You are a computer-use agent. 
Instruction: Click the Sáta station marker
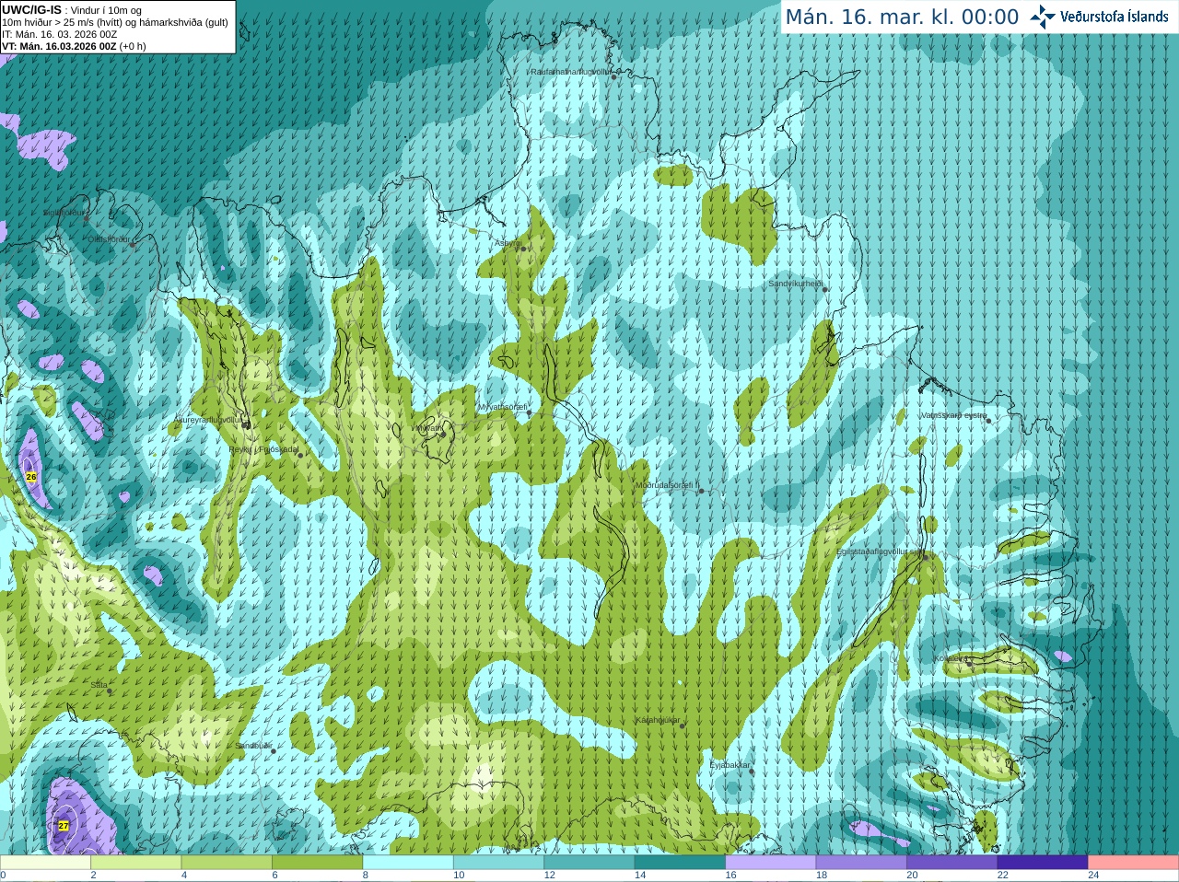click(x=110, y=691)
